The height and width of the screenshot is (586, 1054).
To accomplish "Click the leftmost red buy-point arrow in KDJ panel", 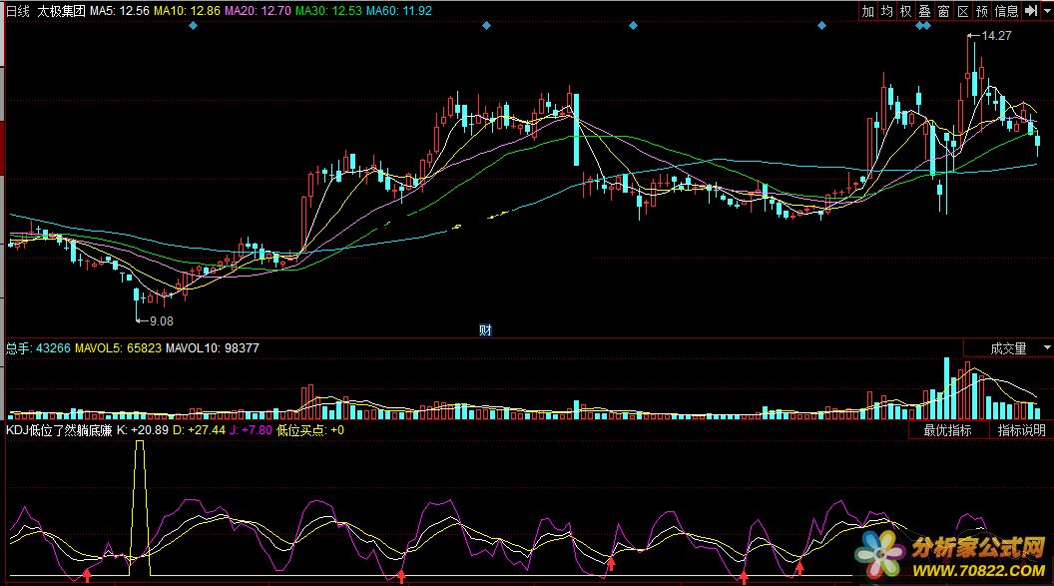I will click(x=87, y=575).
